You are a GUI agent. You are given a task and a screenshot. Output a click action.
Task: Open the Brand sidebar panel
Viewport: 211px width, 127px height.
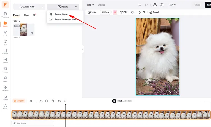coord(5,107)
